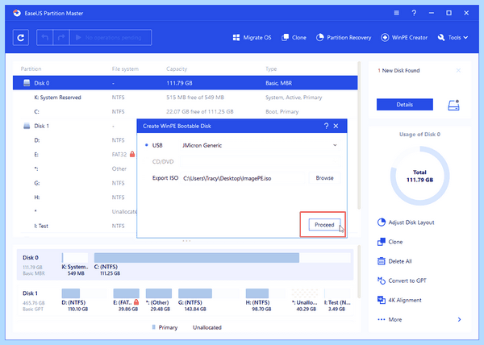Screen dimensions: 484x345
Task: Click the redo arrow button
Action: [x=61, y=38]
